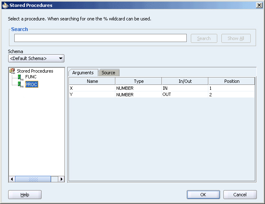Focus the procedure search input field
The image size is (265, 204).
[x=100, y=38]
